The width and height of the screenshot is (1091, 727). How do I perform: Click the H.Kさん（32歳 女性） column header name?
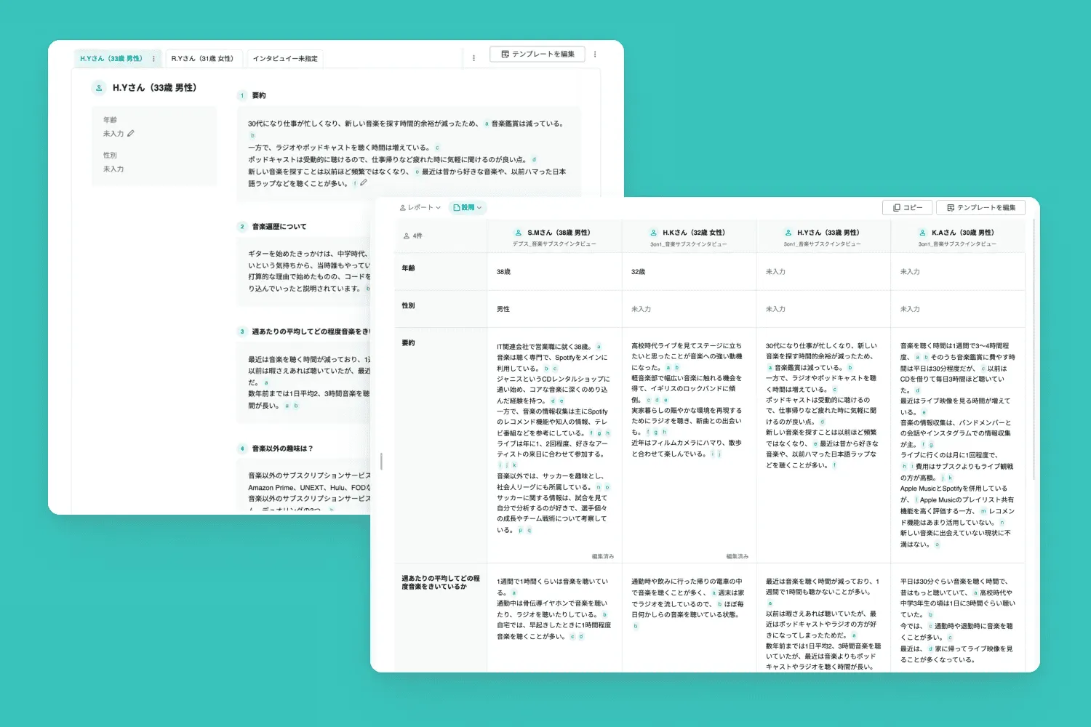click(694, 233)
